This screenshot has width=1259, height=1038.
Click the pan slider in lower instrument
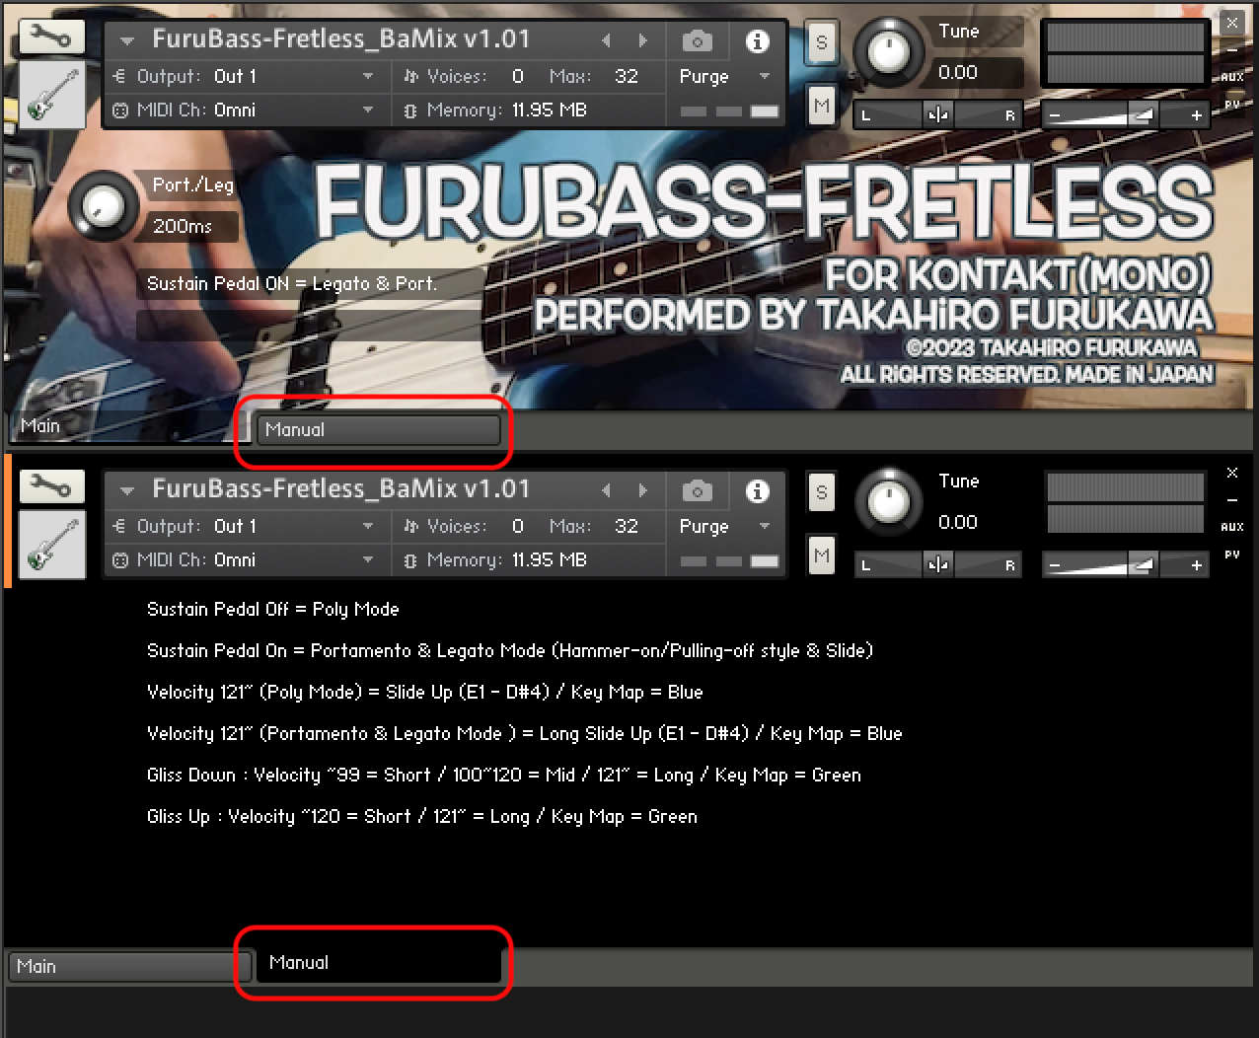tap(937, 564)
